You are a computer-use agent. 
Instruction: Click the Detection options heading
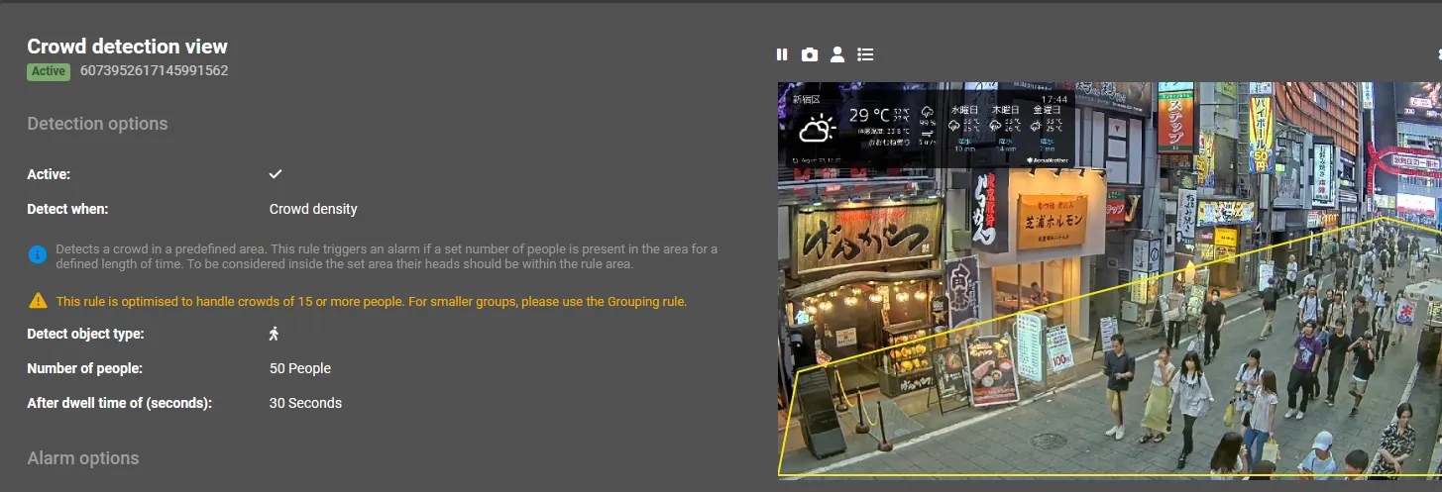[97, 124]
